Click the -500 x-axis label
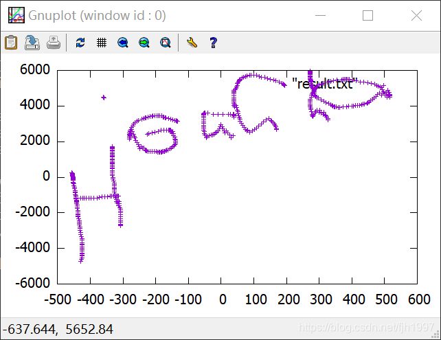Image resolution: width=441 pixels, height=340 pixels. tap(58, 299)
